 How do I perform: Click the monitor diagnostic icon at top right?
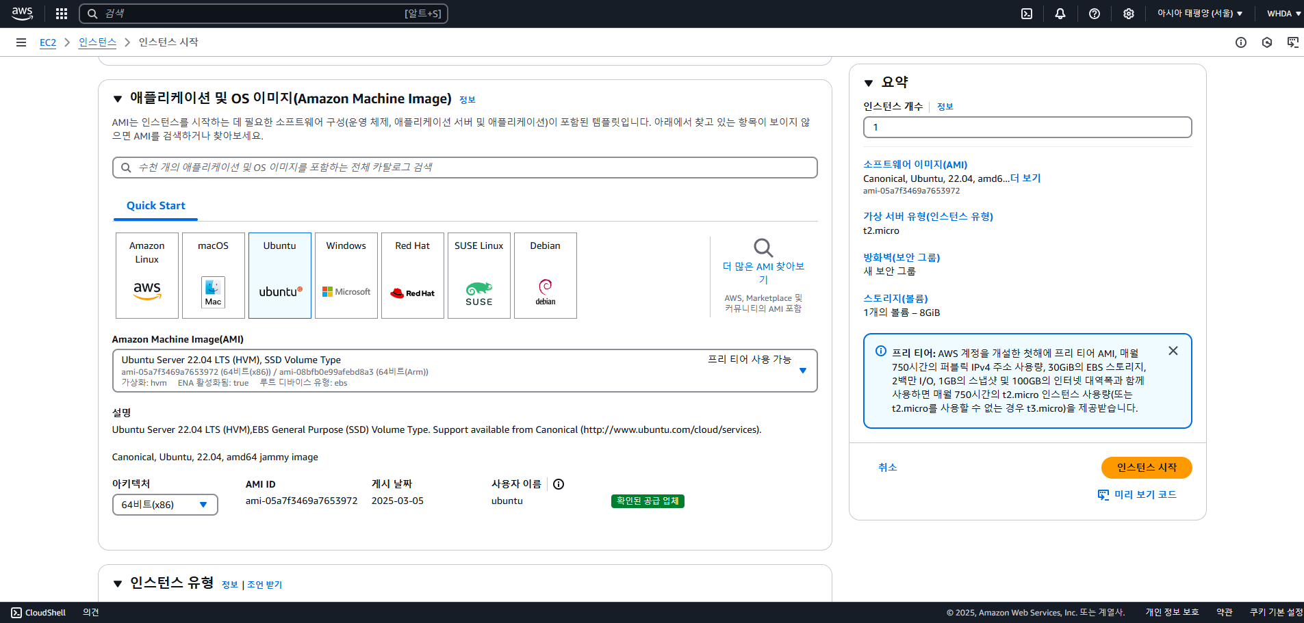[1293, 42]
